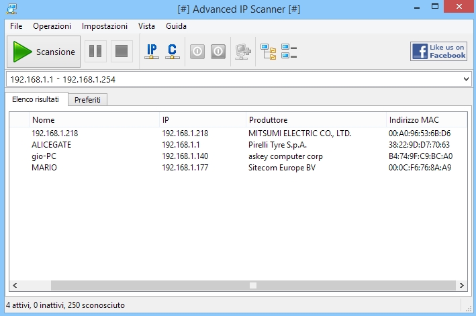Select the MARIO device name

pyautogui.click(x=44, y=168)
